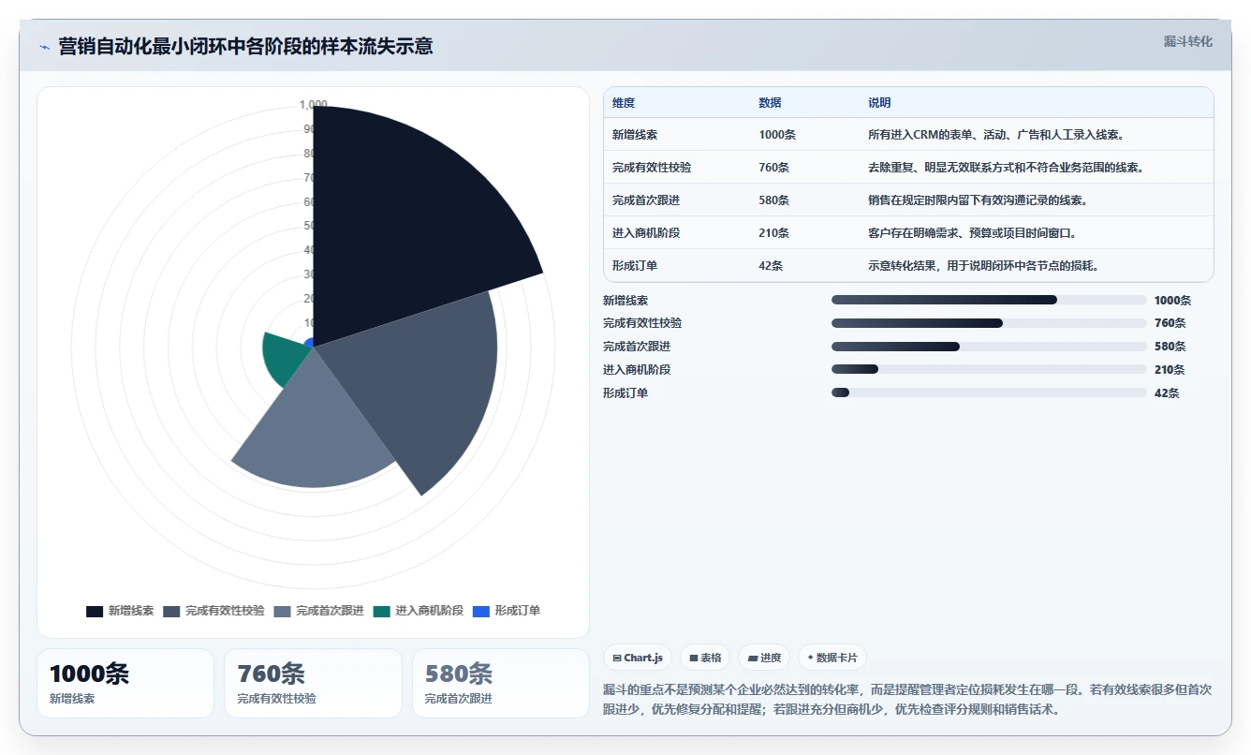
Task: Click the 完成首次跟进 table row label
Action: coord(646,200)
